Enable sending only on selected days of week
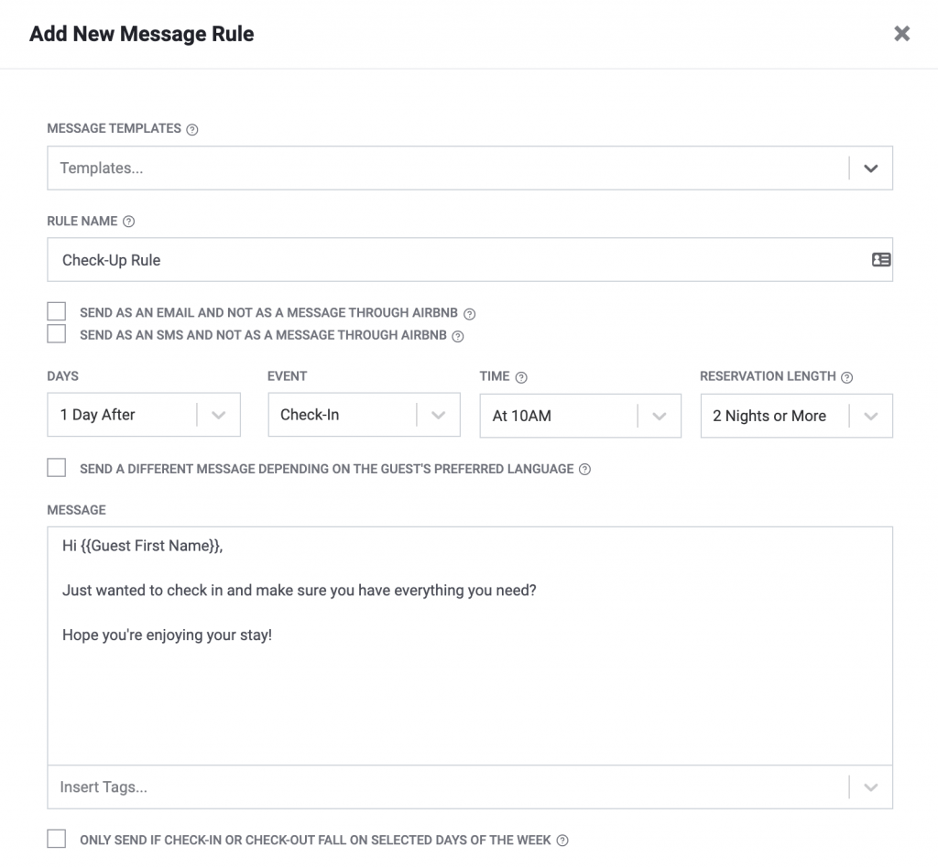The width and height of the screenshot is (938, 868). [56, 838]
